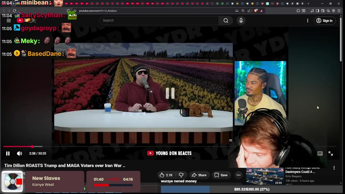Open a new tab with plus button

click(x=308, y=4)
